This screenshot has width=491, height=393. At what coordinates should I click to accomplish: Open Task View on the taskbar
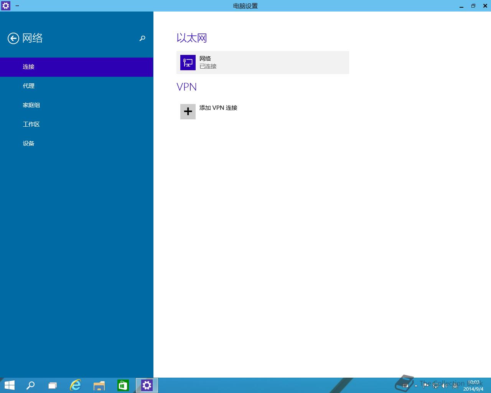(x=53, y=385)
